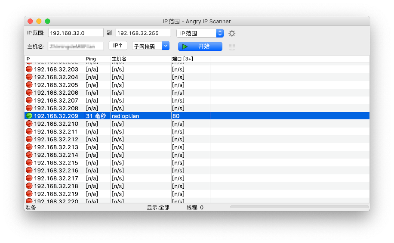The height and width of the screenshot is (243, 394).
Task: Select IP address 192.168.32.212
Action: click(56, 140)
